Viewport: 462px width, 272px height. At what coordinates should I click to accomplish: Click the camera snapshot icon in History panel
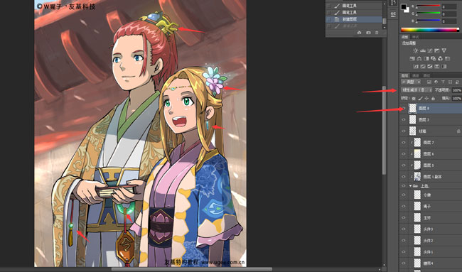[368, 33]
